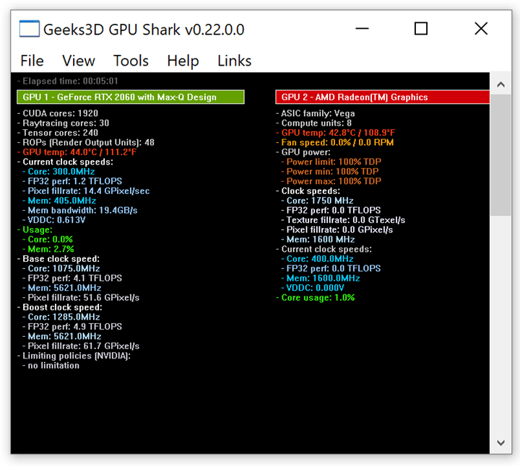Click VDDC: 0.613V line
Viewport: 520px width, 466px height.
pos(54,220)
